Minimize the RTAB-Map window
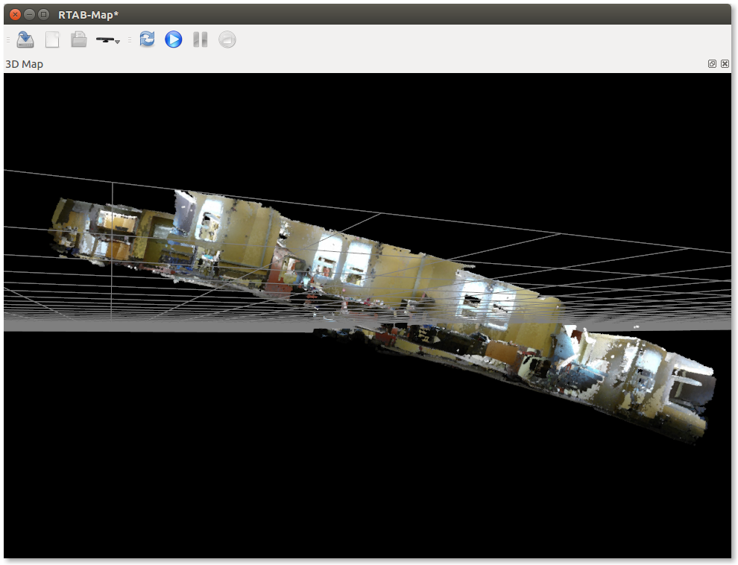Image resolution: width=738 pixels, height=565 pixels. tap(29, 14)
